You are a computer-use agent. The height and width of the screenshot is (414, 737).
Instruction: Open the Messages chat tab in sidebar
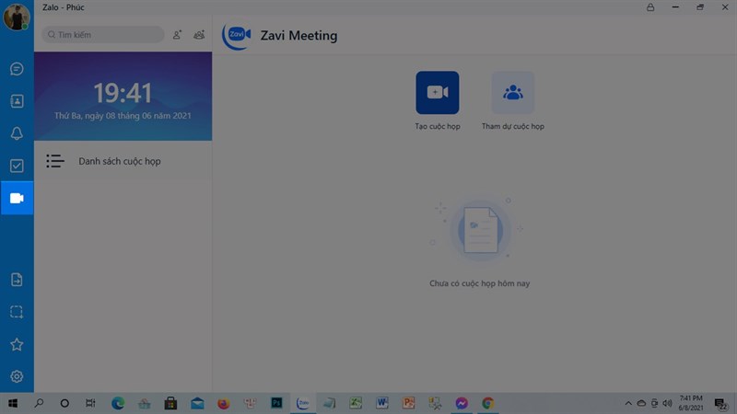(x=17, y=69)
